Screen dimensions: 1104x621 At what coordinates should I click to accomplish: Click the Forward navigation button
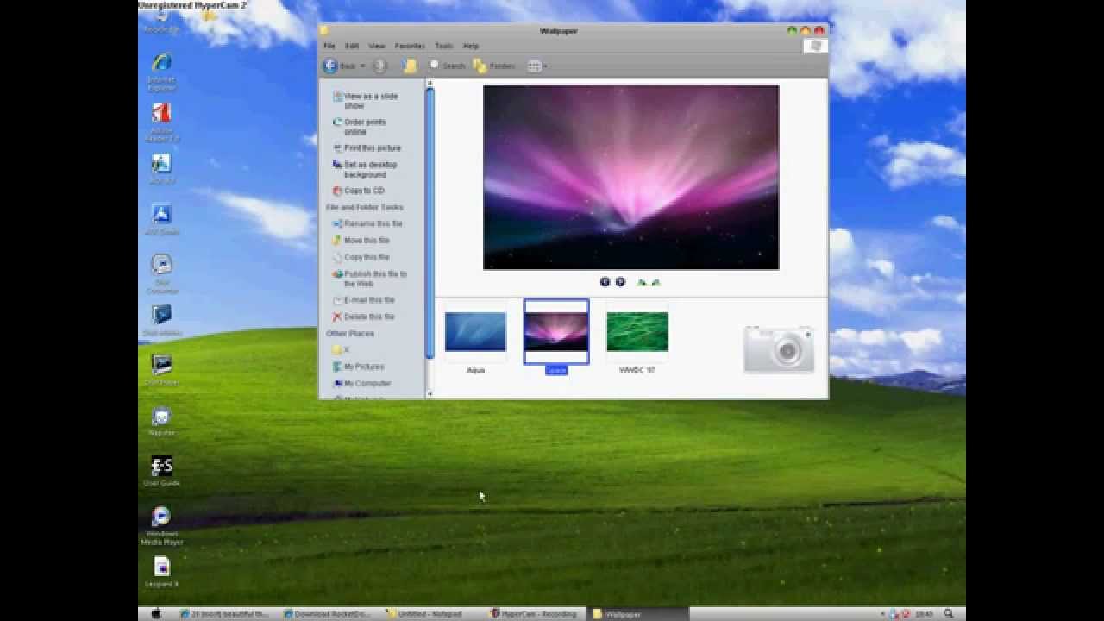coord(380,66)
